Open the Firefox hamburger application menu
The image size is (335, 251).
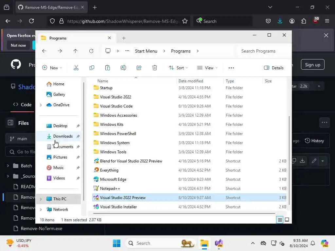tap(327, 21)
